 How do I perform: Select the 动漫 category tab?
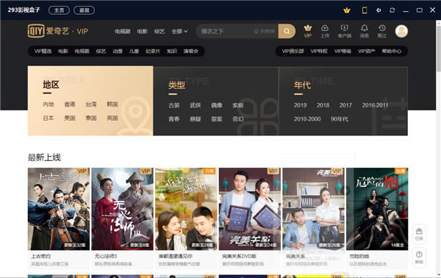click(118, 51)
